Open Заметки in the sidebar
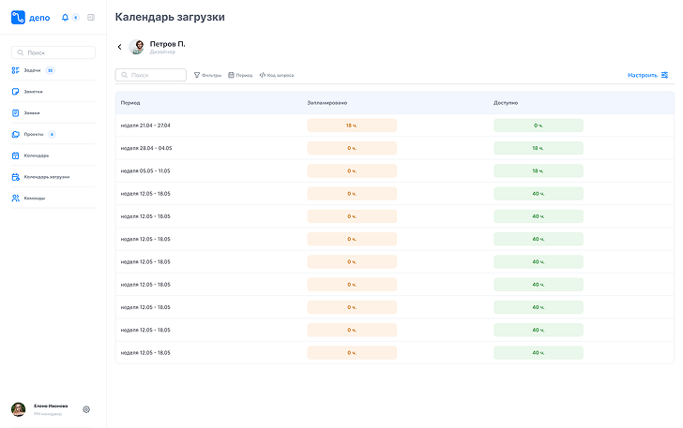The width and height of the screenshot is (683, 428). (33, 92)
